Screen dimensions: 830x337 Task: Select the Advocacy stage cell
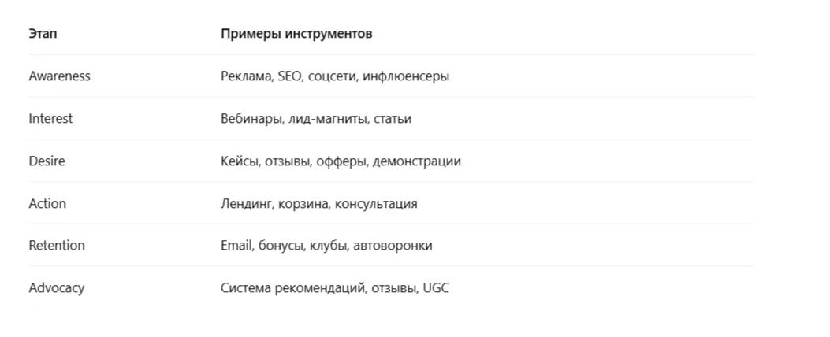pos(56,288)
